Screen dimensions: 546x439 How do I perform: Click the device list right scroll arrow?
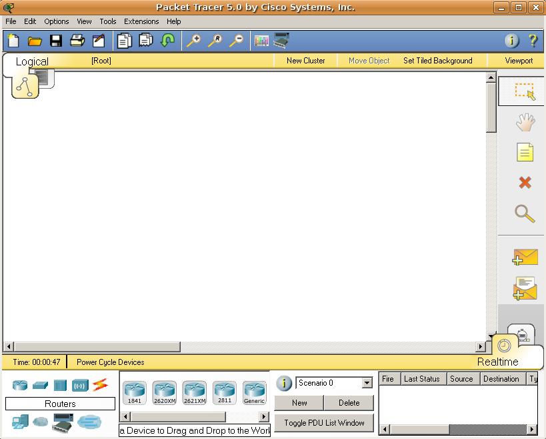(264, 416)
